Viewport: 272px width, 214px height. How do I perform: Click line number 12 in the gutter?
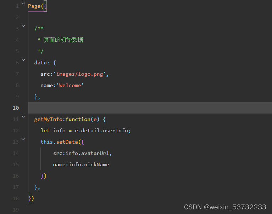[16, 131]
